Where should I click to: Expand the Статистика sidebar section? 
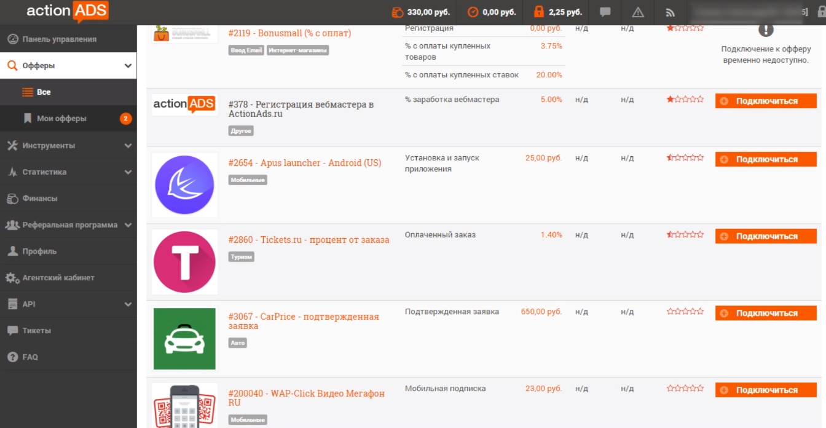pos(68,172)
